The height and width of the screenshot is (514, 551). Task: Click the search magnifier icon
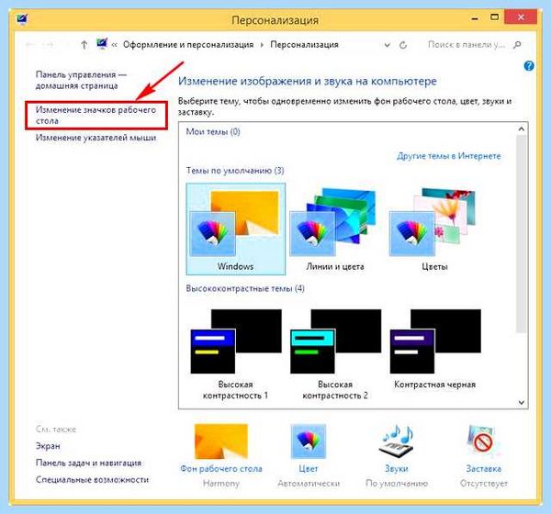click(x=517, y=45)
